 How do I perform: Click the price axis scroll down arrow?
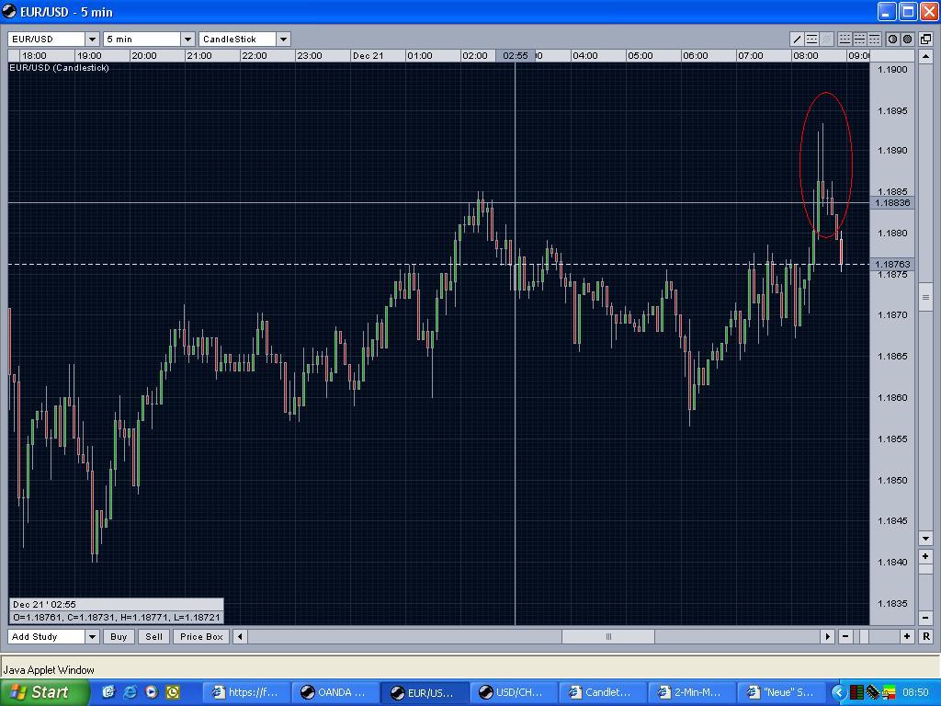[x=925, y=539]
